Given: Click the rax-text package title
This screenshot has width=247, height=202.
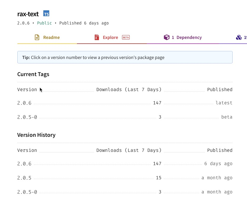Looking at the screenshot, I should click(28, 14).
